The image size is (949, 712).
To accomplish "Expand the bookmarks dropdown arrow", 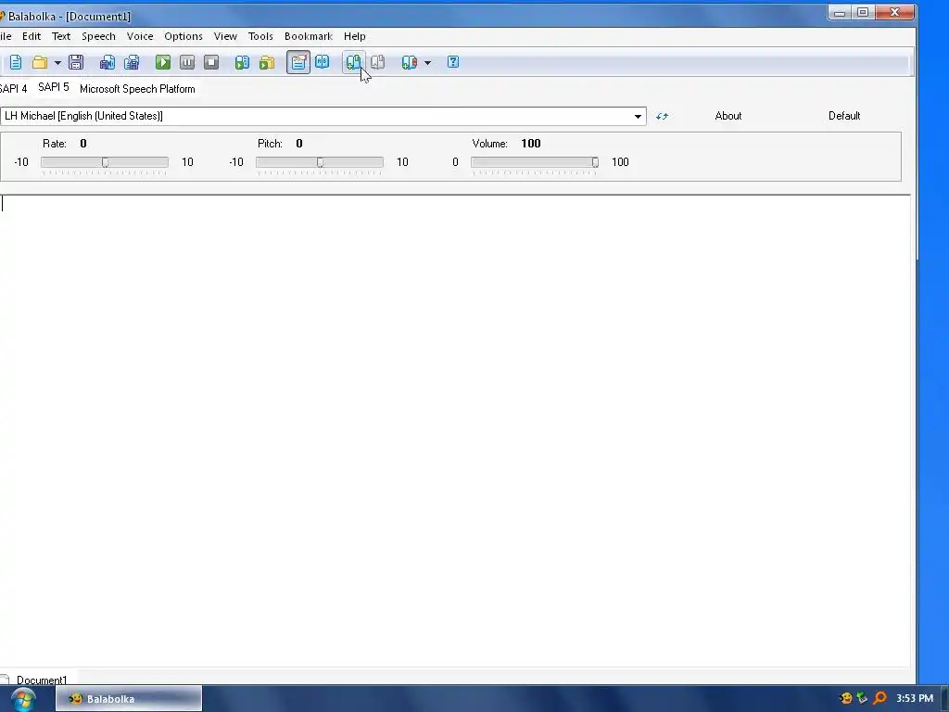I will point(427,62).
